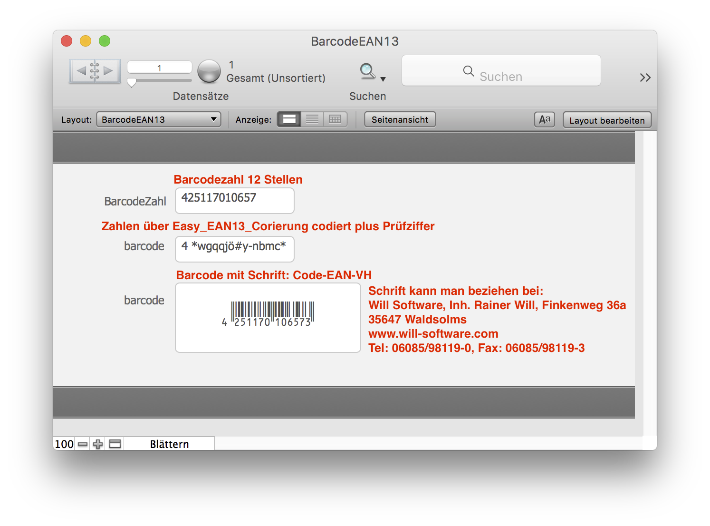710x526 pixels.
Task: Click 'Barcode mit Schrift: Code-EAN-VH' heading
Action: pos(274,275)
